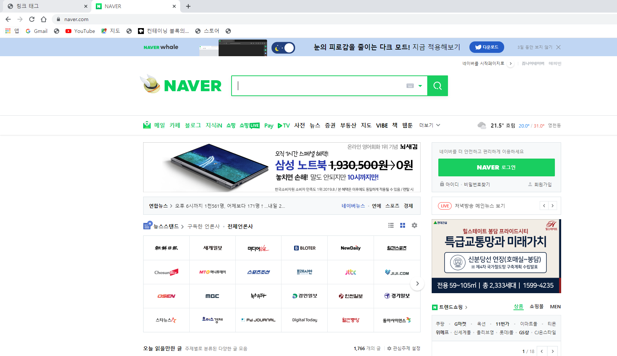Select the MEN shopping tab
This screenshot has height=356, width=617.
click(555, 306)
